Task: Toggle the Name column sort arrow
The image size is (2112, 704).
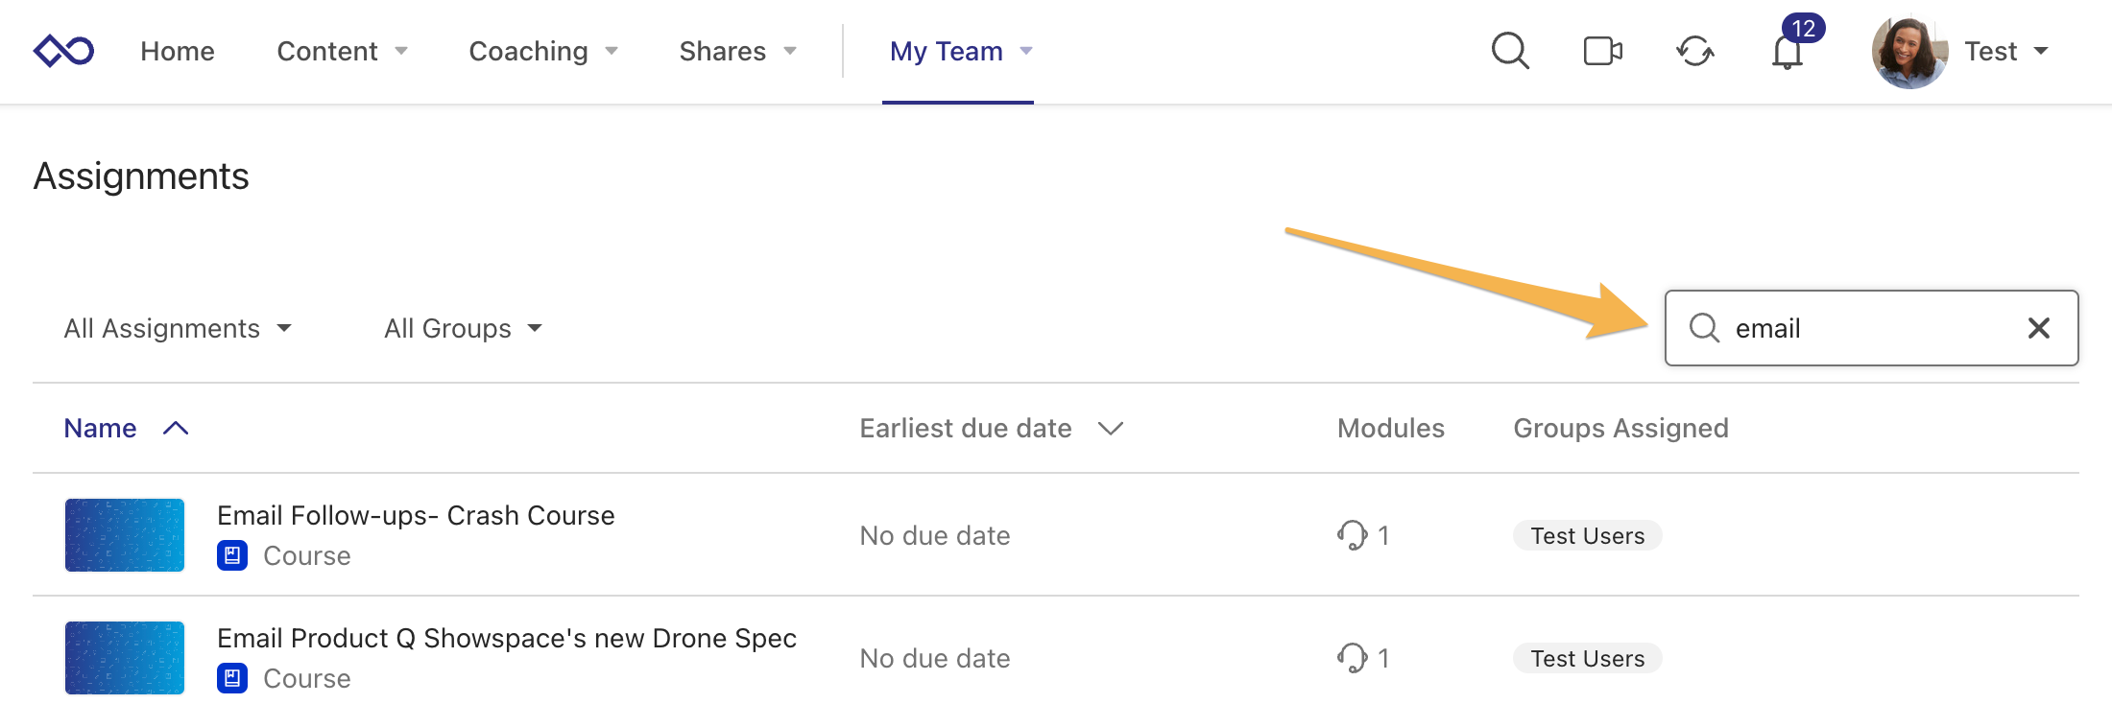Action: [176, 428]
